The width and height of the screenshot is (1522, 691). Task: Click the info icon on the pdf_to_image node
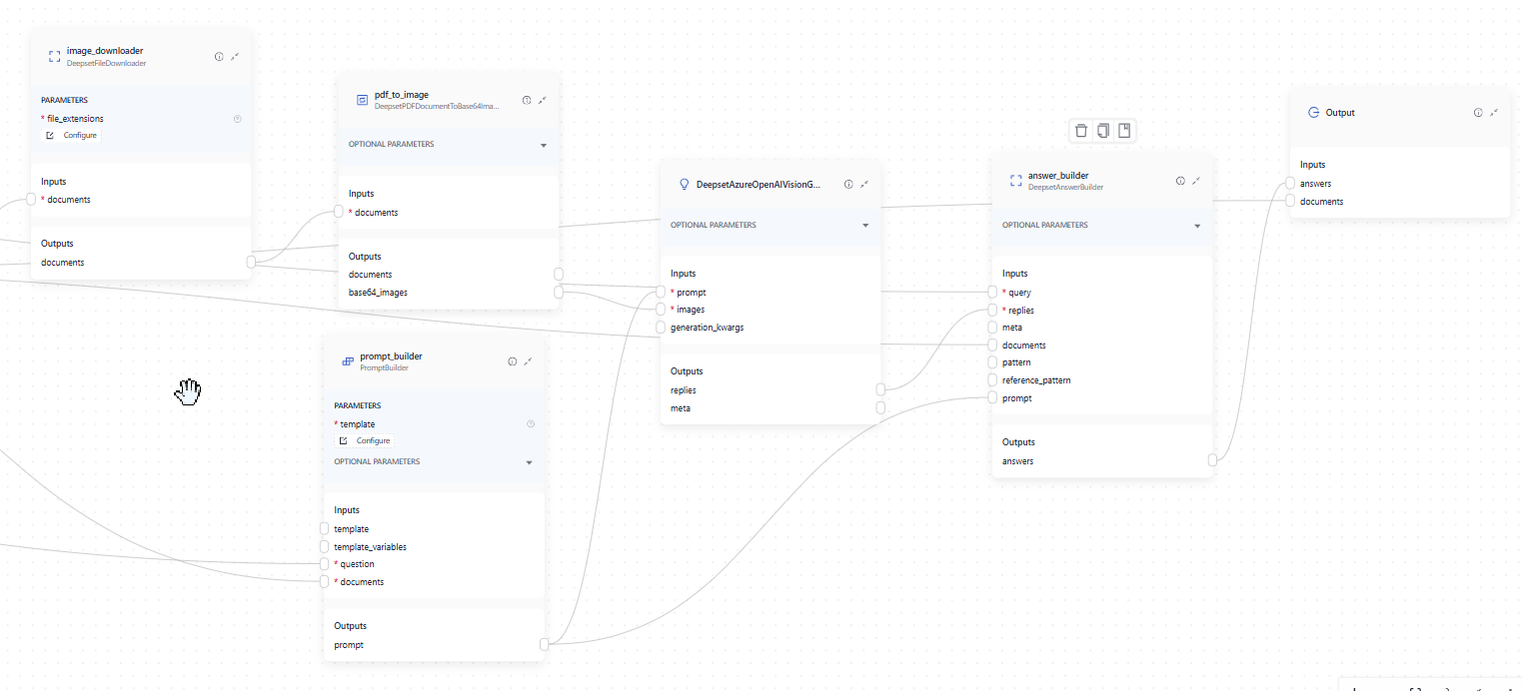click(527, 100)
